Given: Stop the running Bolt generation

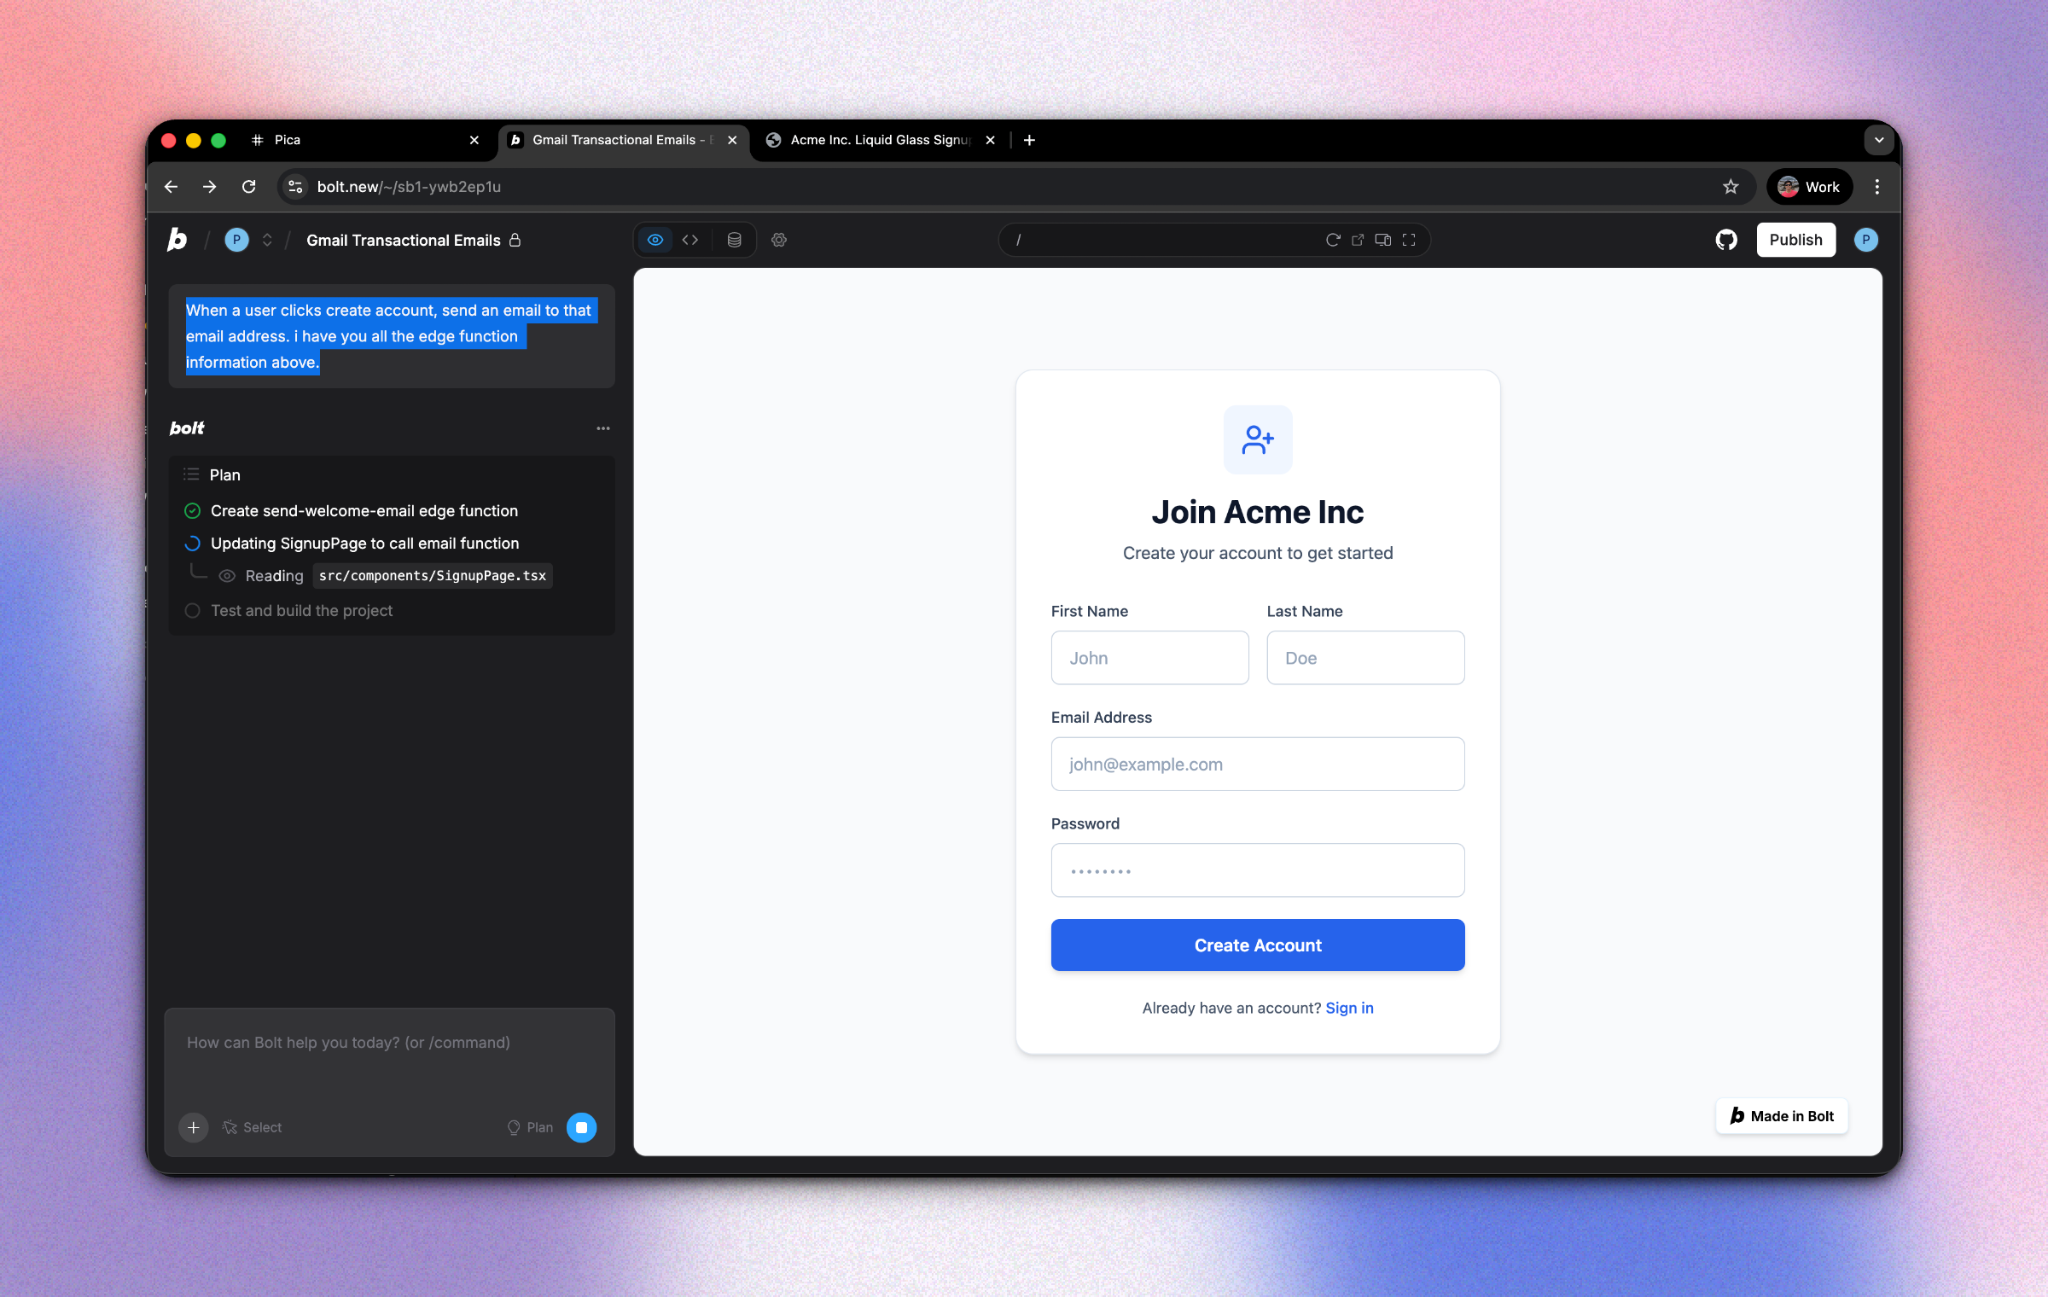Looking at the screenshot, I should click(x=583, y=1127).
